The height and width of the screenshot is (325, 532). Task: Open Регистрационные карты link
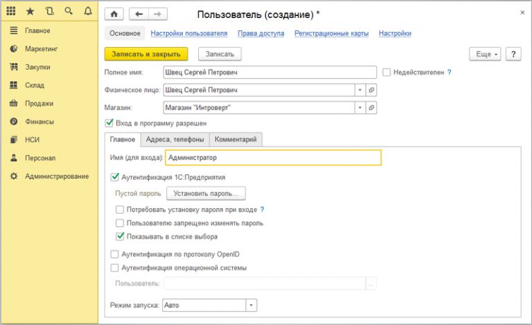point(332,33)
